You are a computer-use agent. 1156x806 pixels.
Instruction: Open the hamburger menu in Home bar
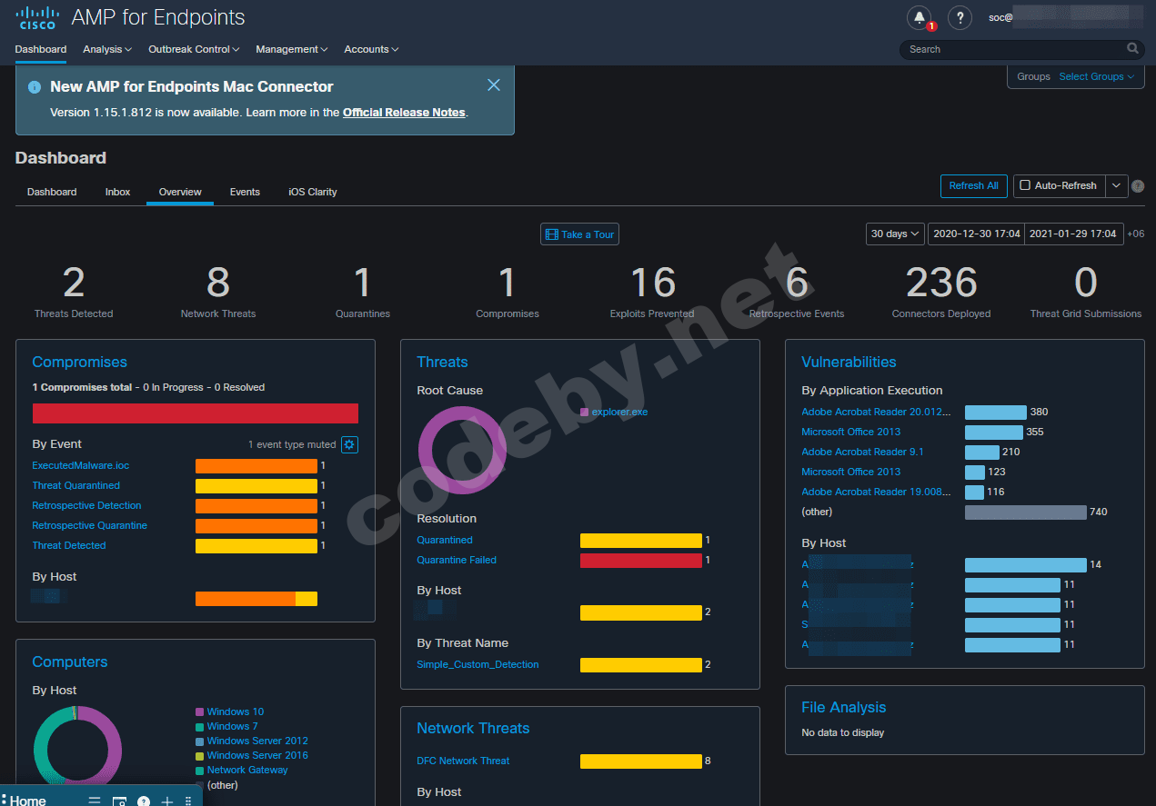(94, 801)
